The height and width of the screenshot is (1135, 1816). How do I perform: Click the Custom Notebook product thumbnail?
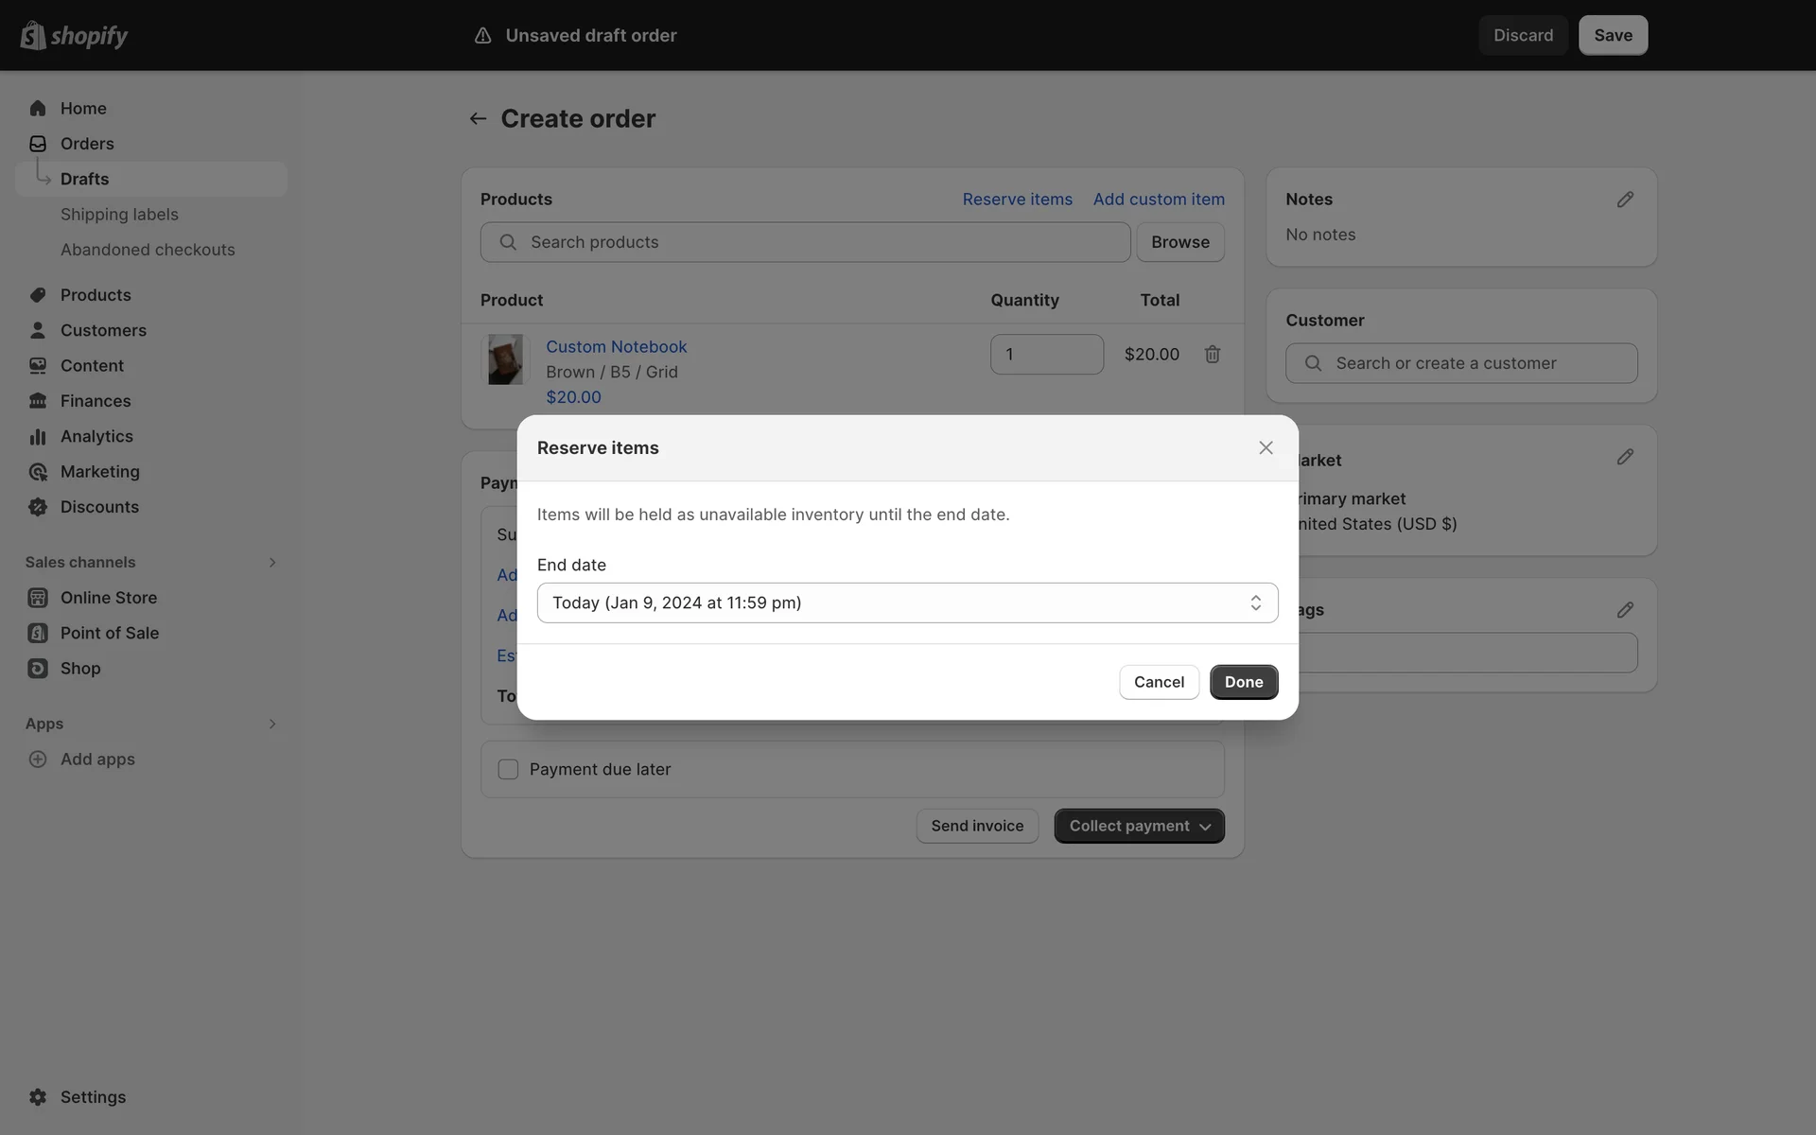(x=505, y=359)
